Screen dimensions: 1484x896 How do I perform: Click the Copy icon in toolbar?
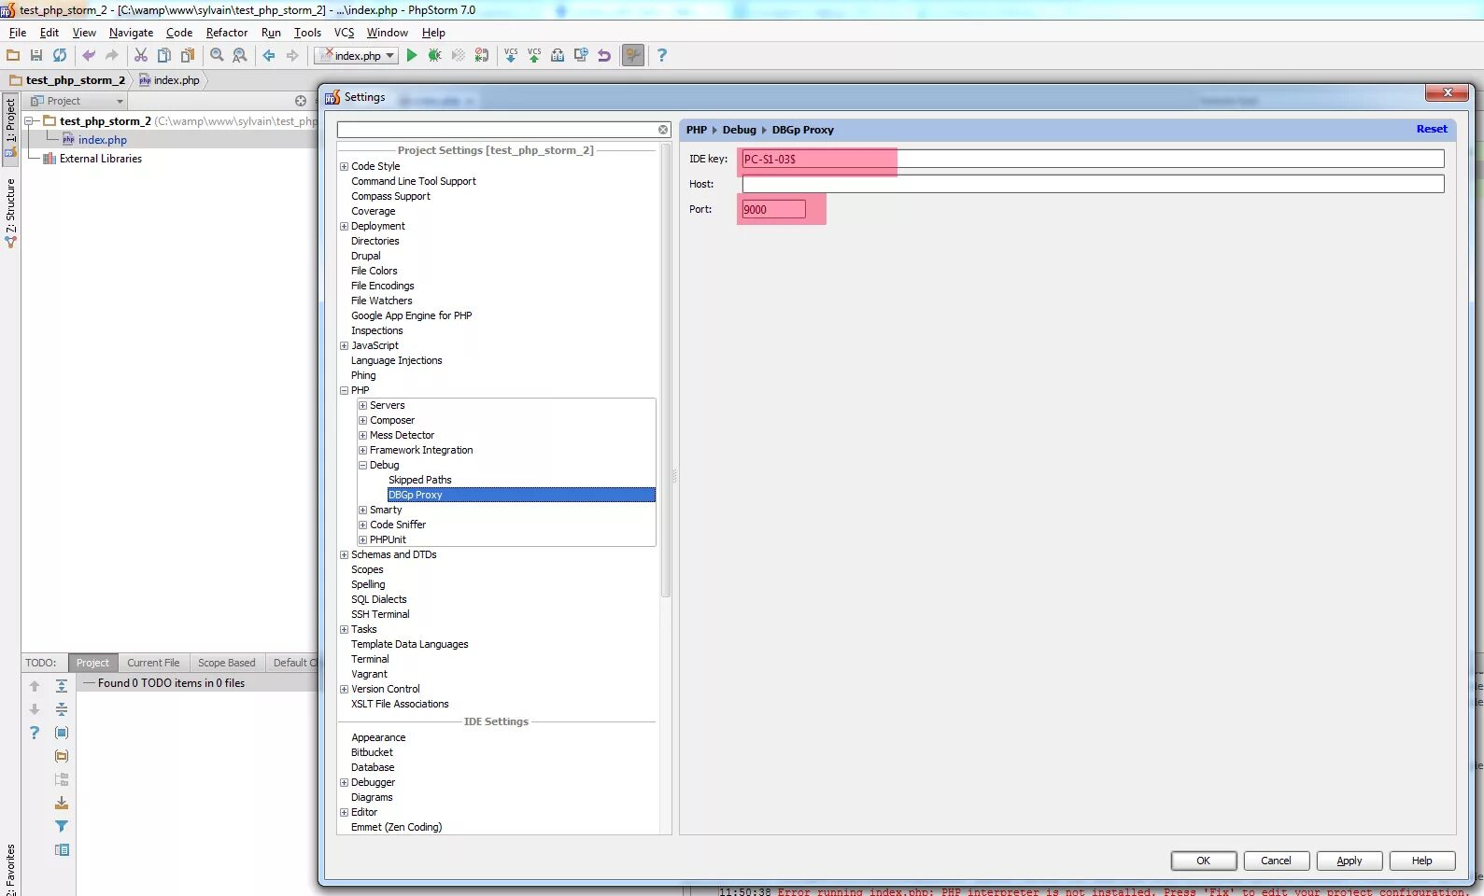coord(164,56)
